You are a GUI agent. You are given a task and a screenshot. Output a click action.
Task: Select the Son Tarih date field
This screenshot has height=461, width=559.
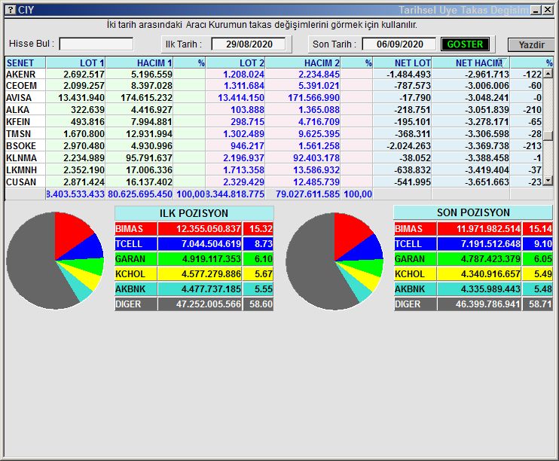coord(399,44)
